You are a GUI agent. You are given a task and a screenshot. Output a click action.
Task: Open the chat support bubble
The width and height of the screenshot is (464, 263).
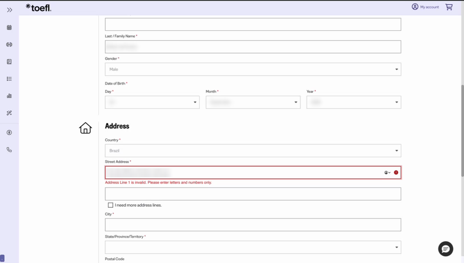pyautogui.click(x=446, y=249)
